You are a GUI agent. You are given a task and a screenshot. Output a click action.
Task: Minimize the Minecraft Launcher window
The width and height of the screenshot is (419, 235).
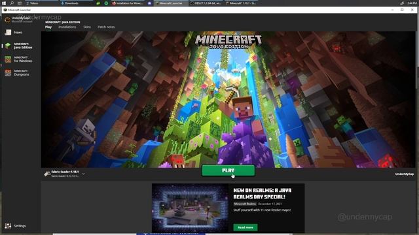[392, 10]
